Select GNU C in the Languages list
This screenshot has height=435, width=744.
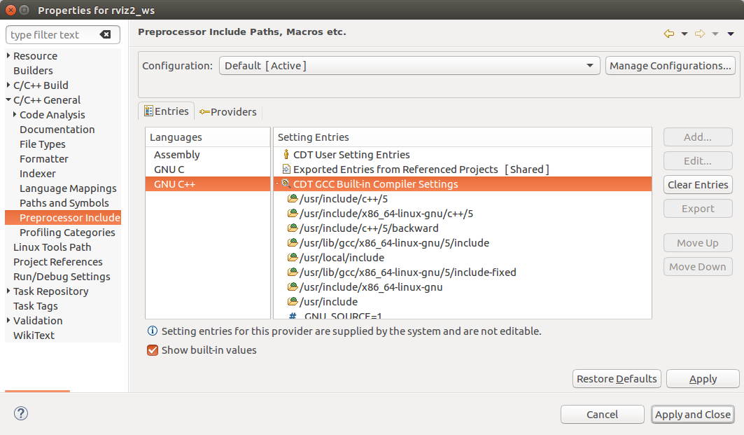[x=169, y=170]
